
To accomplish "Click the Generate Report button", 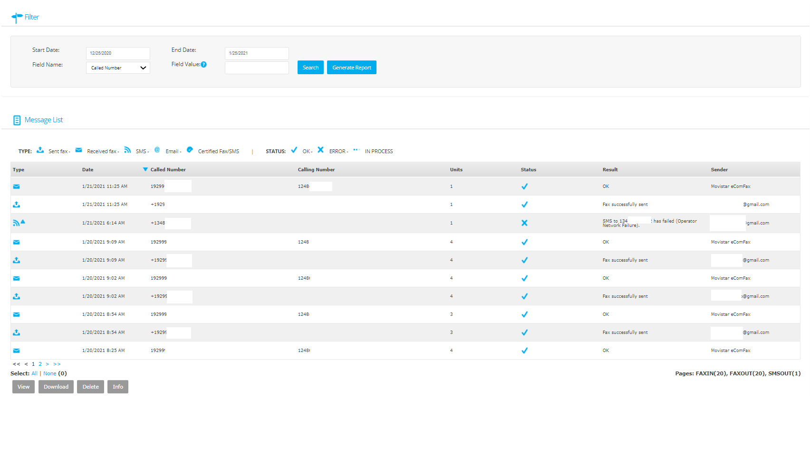I will (352, 68).
